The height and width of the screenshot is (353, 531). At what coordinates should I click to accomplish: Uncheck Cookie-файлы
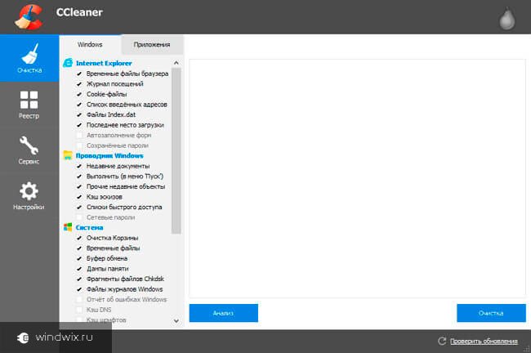[79, 94]
